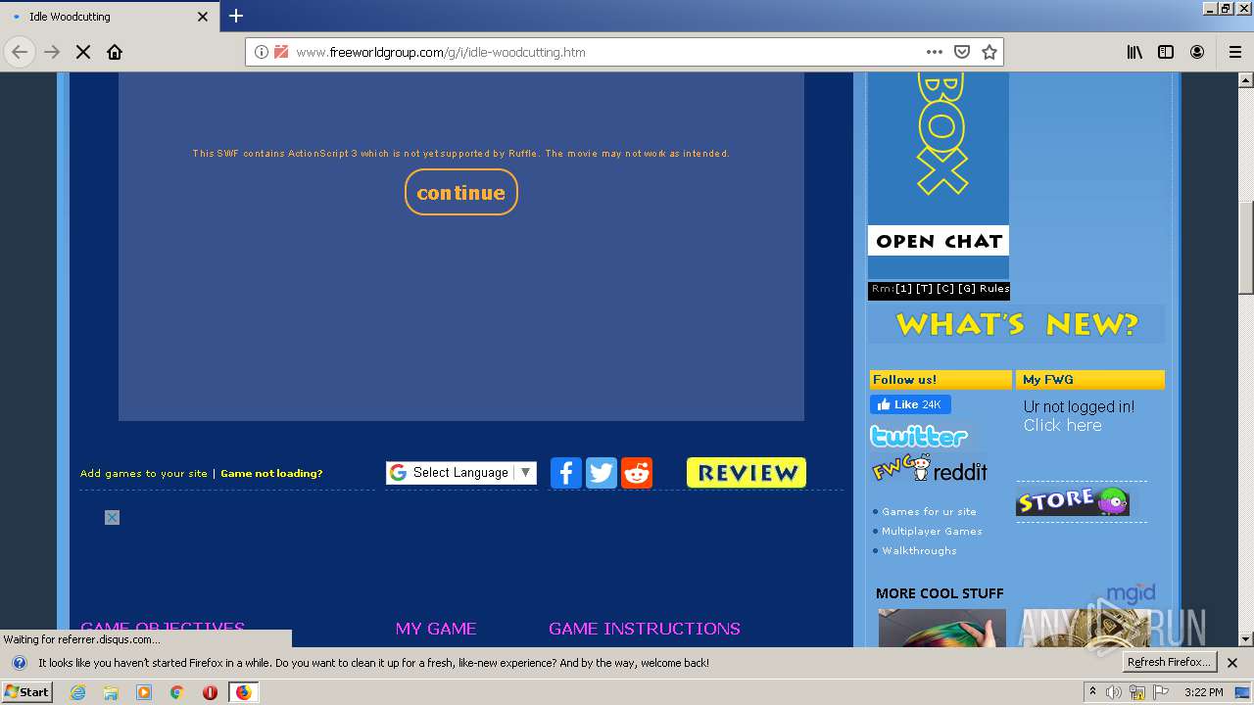Select the Idle Woodcutting tab
The width and height of the screenshot is (1254, 705).
tap(109, 17)
